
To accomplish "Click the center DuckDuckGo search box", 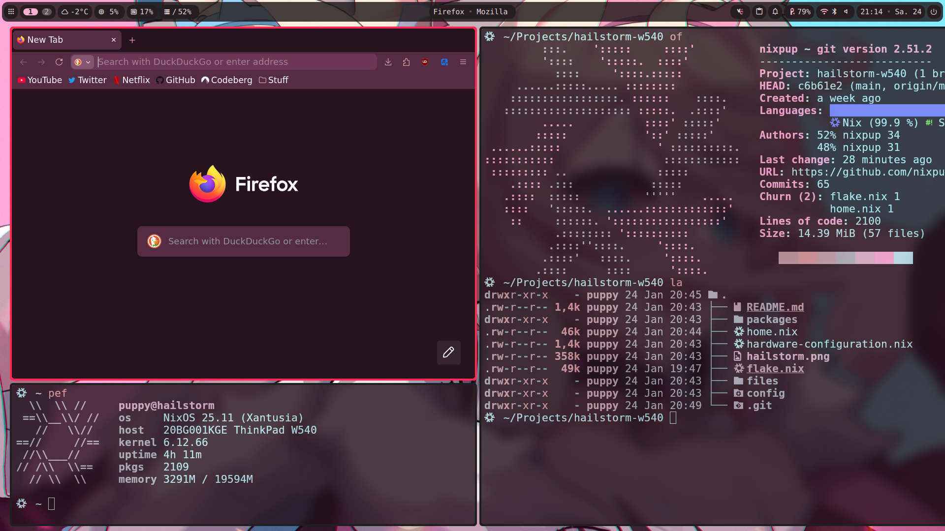I will (x=244, y=241).
